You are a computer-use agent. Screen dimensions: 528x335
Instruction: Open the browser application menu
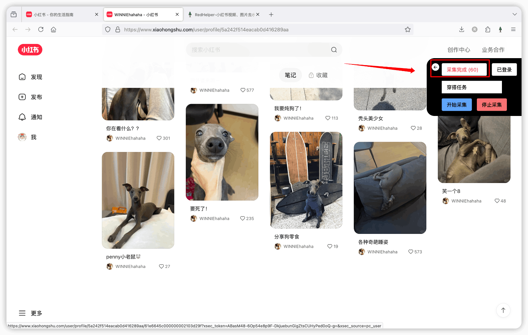(513, 29)
